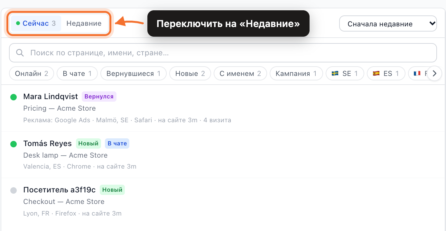
Task: Enable the «Новые» filter chip
Action: (x=190, y=73)
